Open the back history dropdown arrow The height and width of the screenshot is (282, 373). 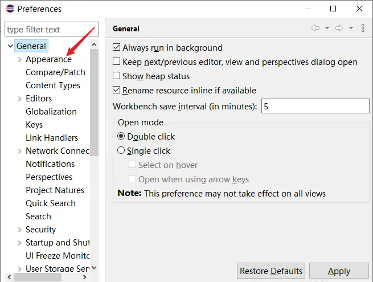(x=327, y=28)
